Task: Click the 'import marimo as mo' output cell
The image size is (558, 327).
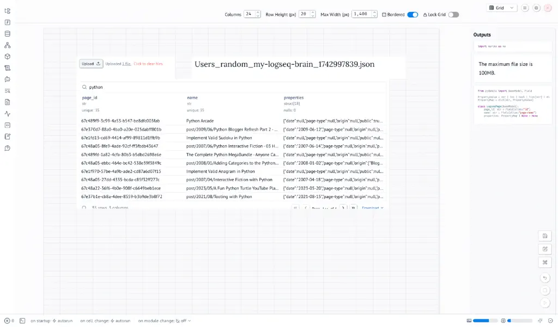Action: click(x=513, y=46)
